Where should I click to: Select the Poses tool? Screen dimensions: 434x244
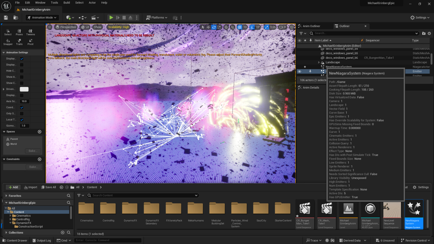click(19, 32)
